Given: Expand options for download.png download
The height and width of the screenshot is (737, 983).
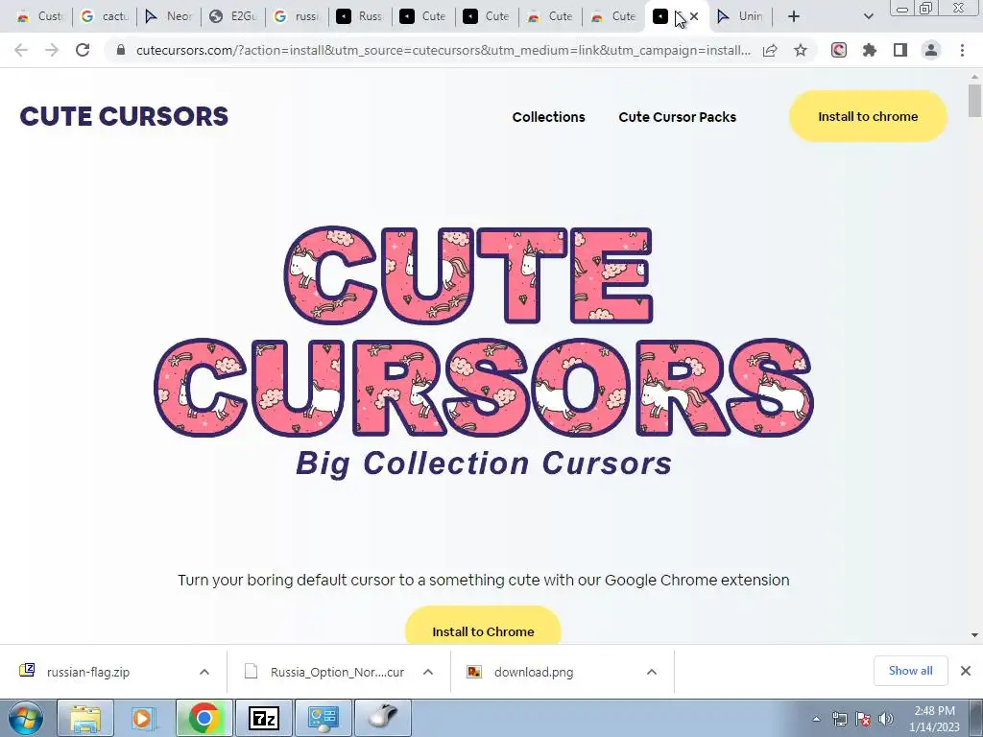Looking at the screenshot, I should [652, 672].
